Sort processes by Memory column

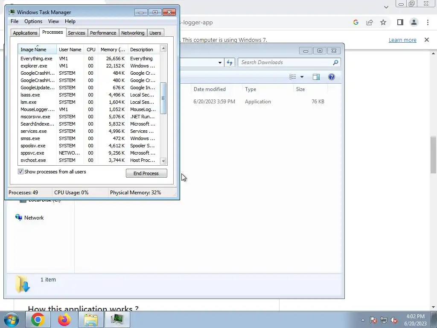click(x=113, y=50)
